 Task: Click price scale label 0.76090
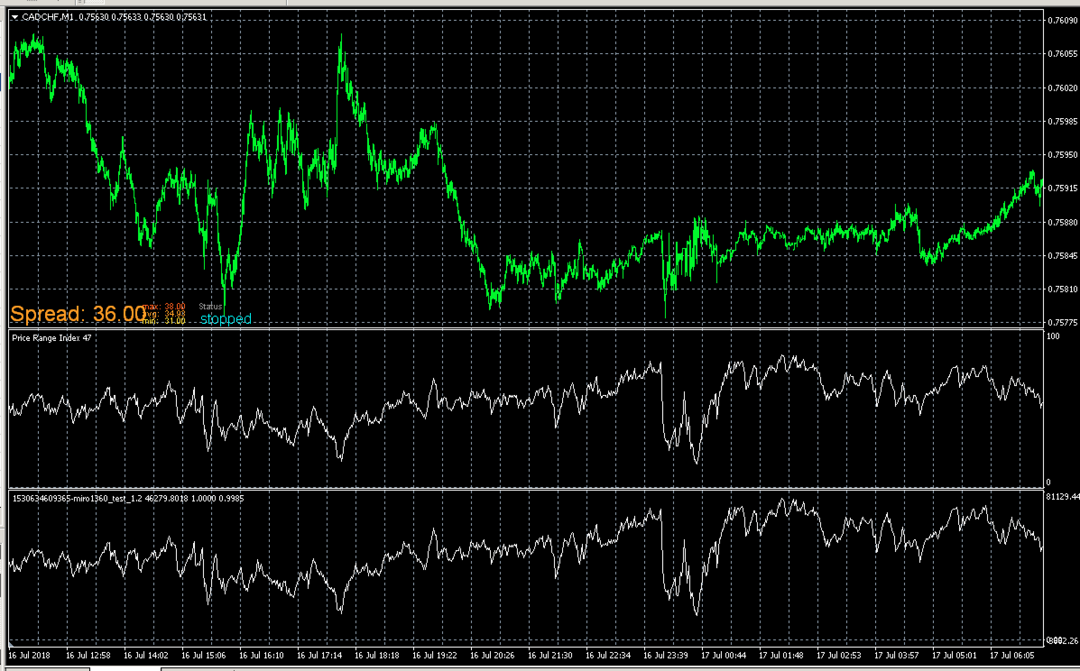(x=1062, y=20)
